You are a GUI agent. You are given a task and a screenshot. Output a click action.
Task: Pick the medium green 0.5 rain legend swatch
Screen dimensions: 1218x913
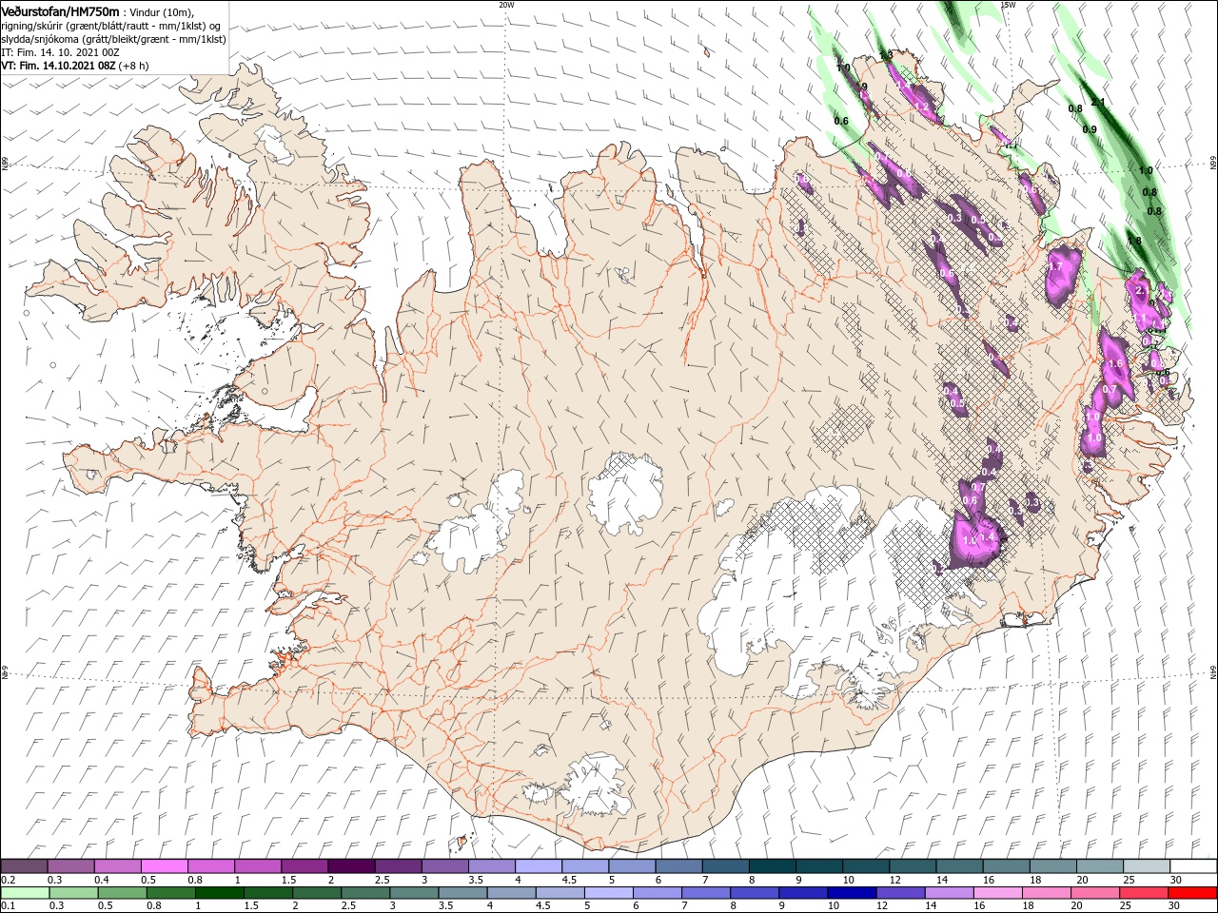tap(122, 893)
